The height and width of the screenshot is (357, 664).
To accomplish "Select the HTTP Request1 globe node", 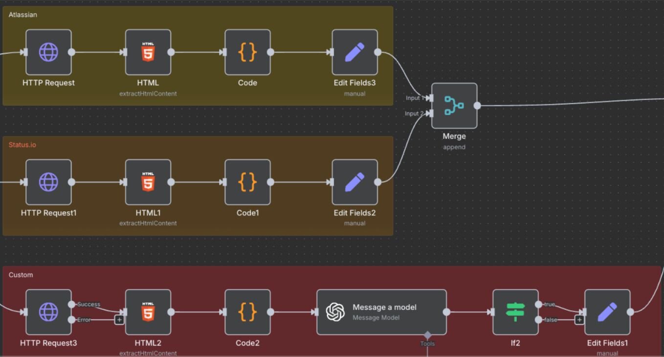I will point(48,182).
